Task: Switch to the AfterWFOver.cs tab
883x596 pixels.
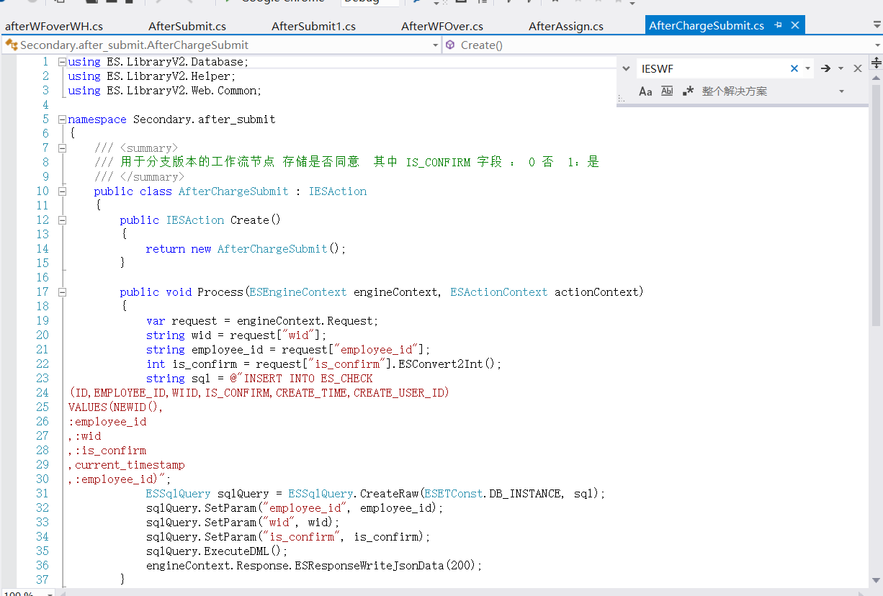Action: 442,26
